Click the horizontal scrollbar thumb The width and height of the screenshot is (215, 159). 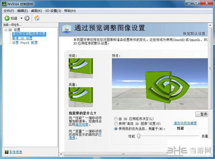(x=123, y=154)
